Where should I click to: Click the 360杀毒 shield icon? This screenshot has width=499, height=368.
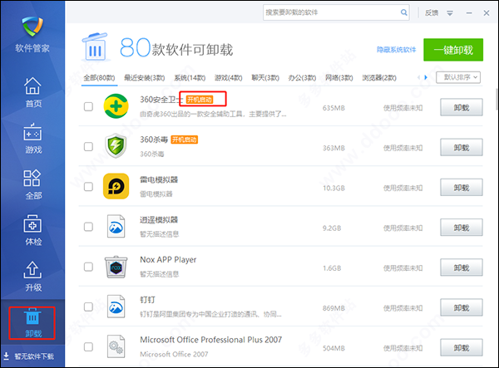(x=116, y=146)
